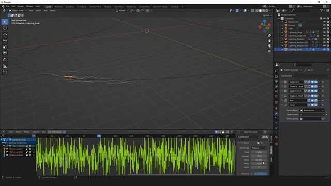
Task: Click the Light object icon in outliner
Action: [x=285, y=29]
